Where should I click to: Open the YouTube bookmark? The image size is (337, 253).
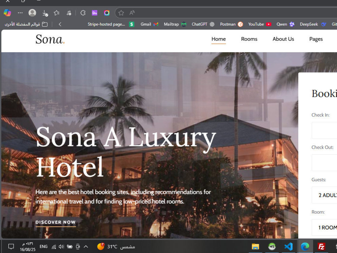click(x=259, y=24)
